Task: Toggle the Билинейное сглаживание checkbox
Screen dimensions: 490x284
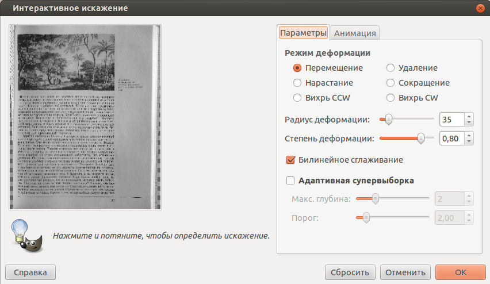Action: (x=290, y=160)
